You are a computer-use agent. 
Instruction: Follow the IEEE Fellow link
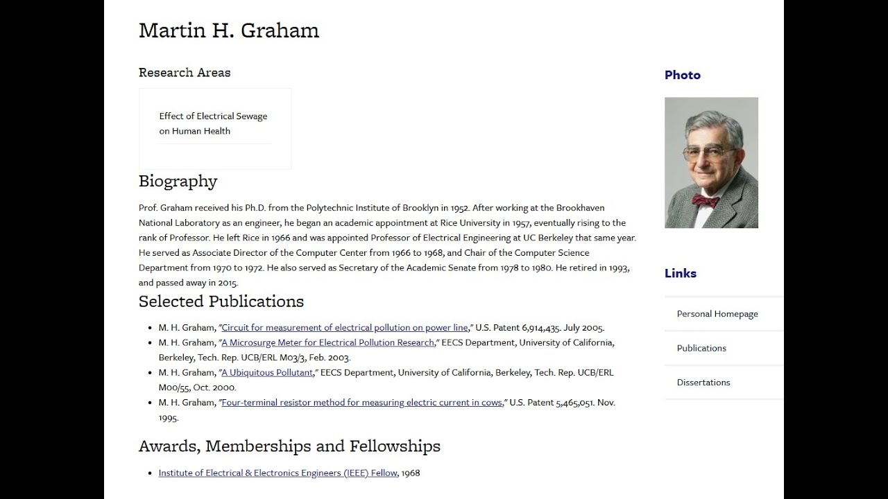277,473
